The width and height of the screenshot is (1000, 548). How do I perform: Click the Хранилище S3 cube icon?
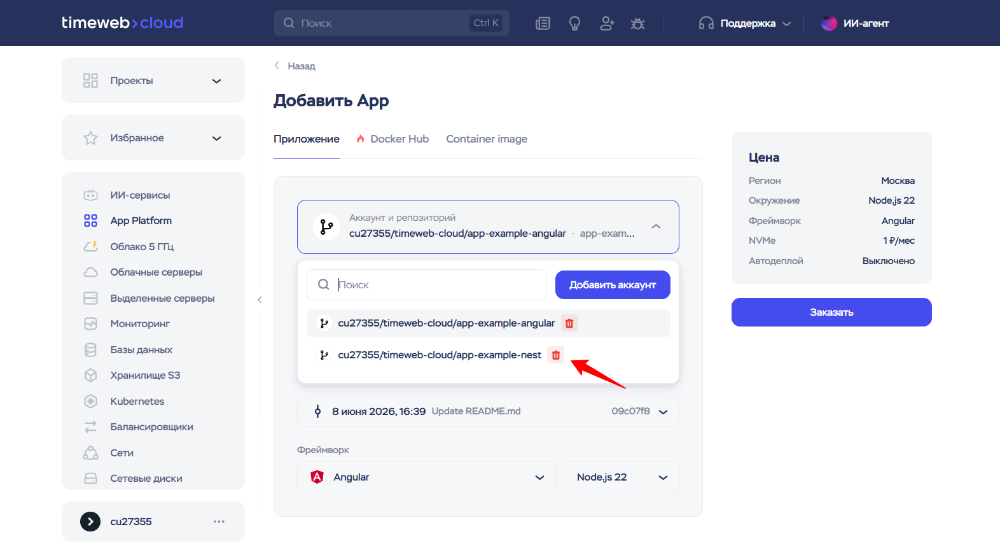[91, 375]
